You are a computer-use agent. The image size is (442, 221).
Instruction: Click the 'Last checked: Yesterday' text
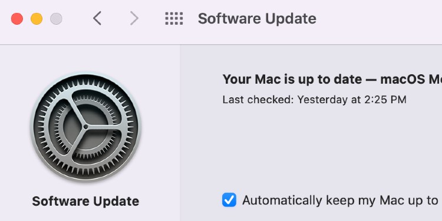click(x=285, y=100)
